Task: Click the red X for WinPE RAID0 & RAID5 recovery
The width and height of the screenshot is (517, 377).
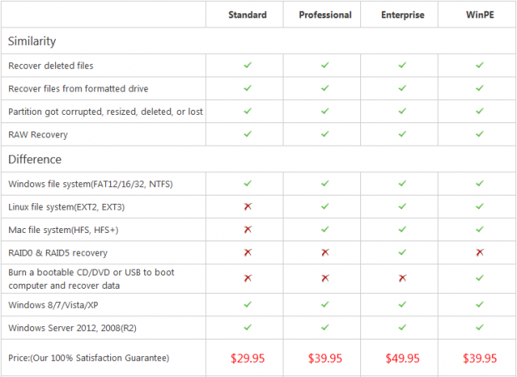Action: click(x=479, y=252)
